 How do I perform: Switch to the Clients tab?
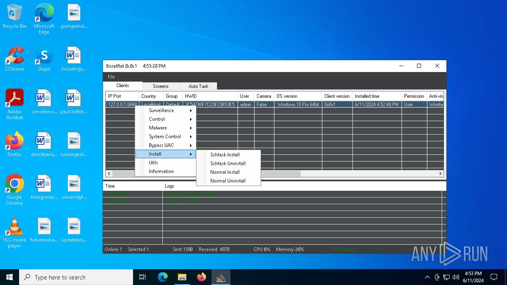click(x=123, y=85)
